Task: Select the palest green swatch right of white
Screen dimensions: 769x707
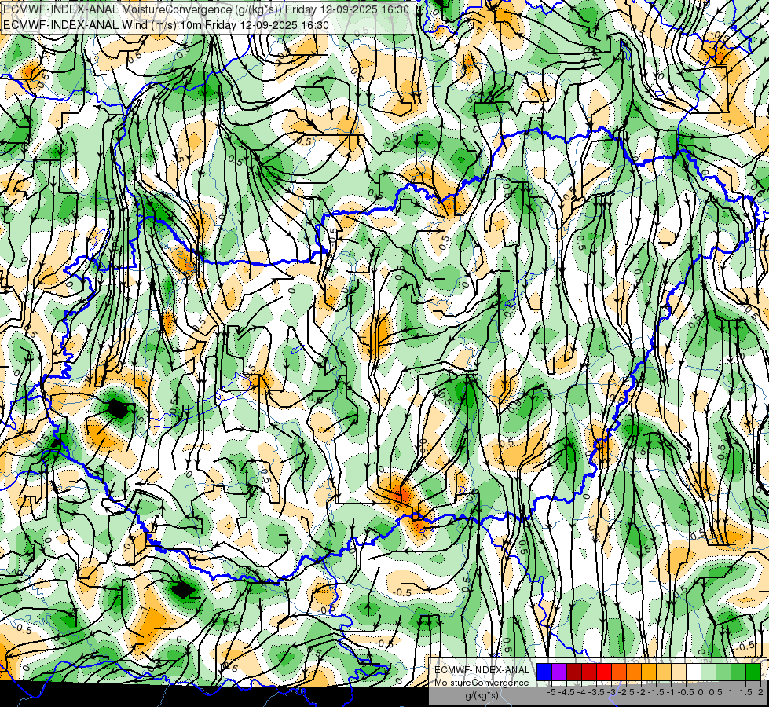Action: point(709,672)
